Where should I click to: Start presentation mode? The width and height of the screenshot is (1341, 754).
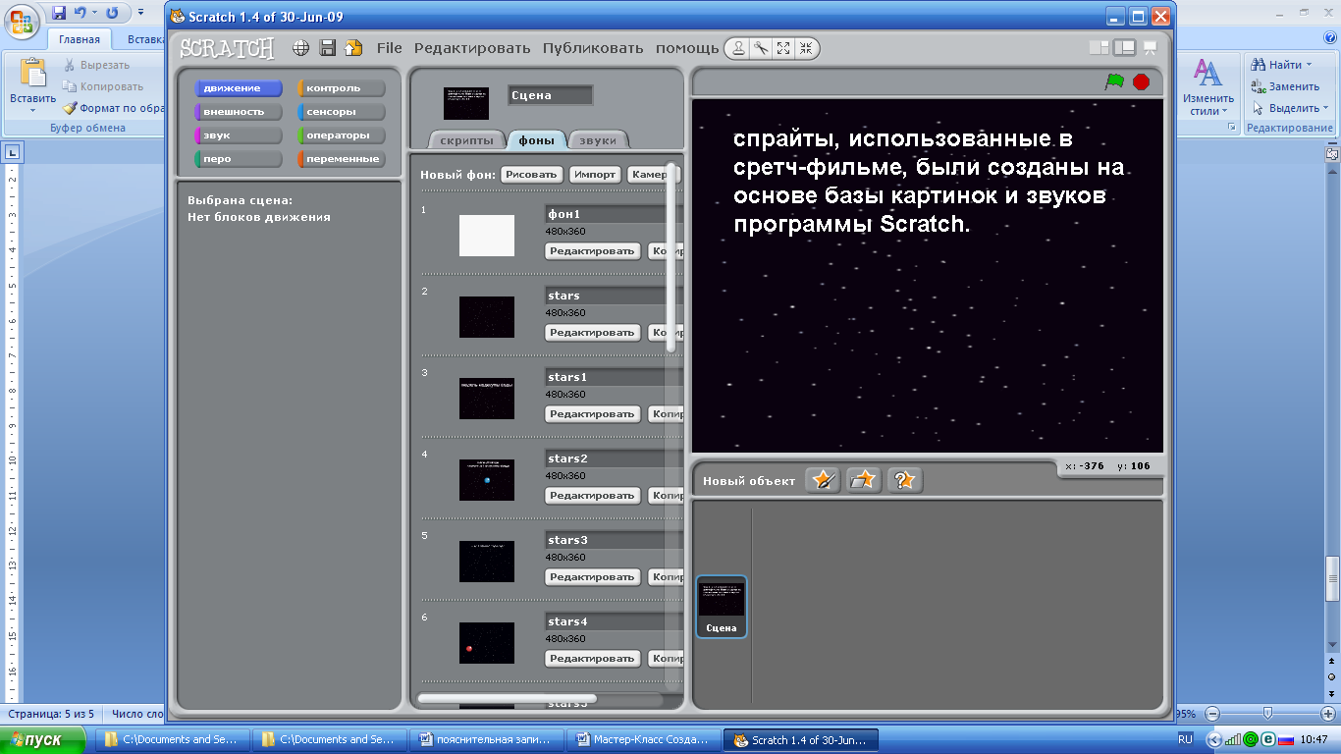tap(1150, 47)
